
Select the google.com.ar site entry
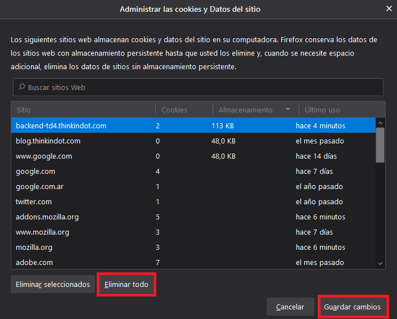39,186
